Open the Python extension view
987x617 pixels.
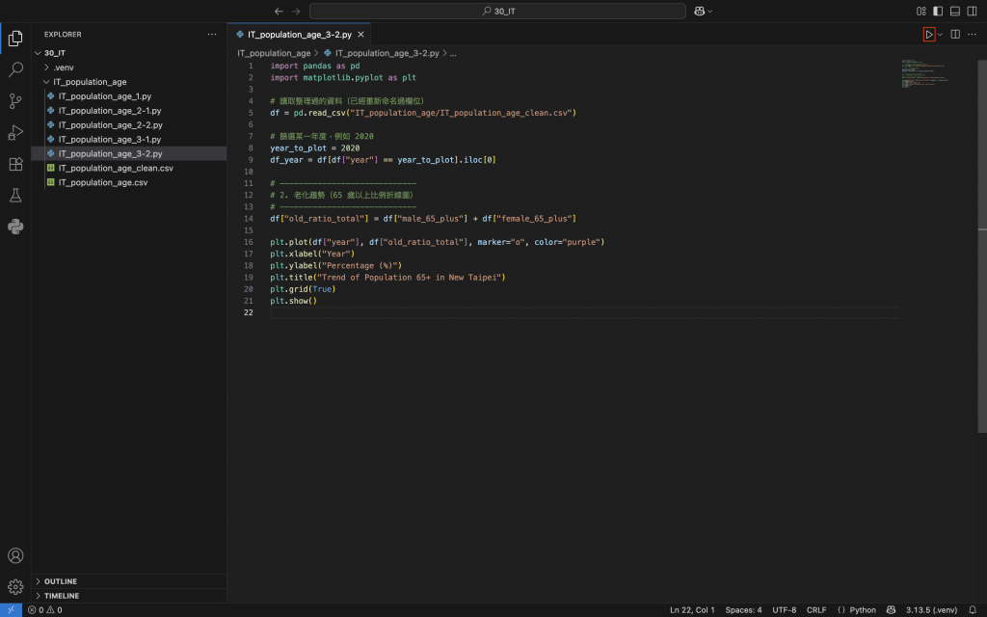pyautogui.click(x=15, y=227)
